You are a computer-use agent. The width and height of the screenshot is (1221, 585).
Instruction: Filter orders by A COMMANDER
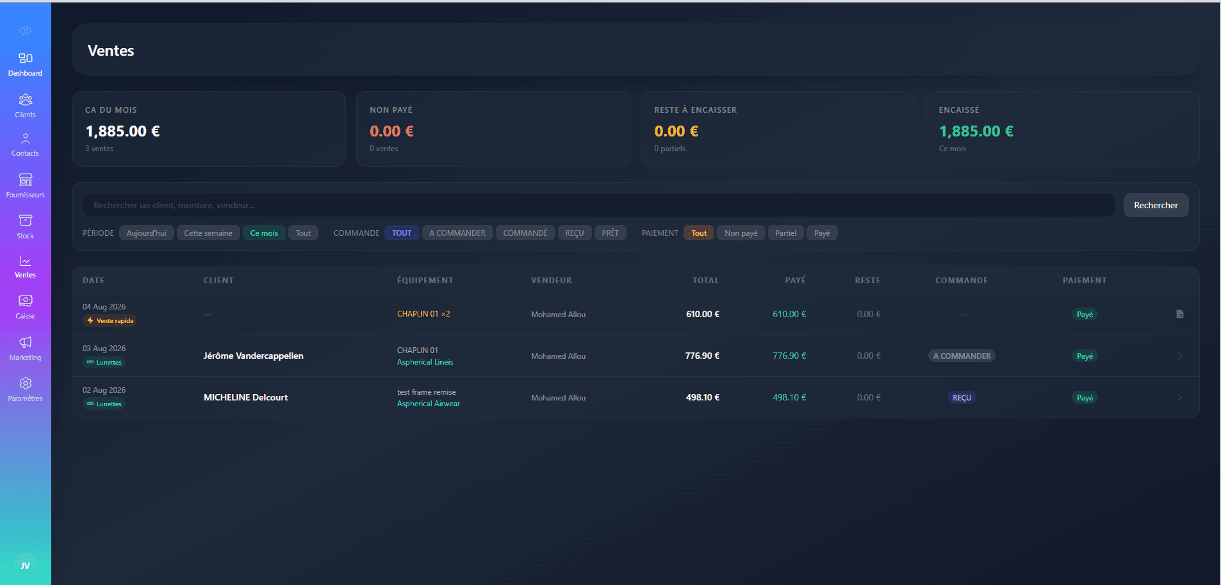tap(457, 233)
